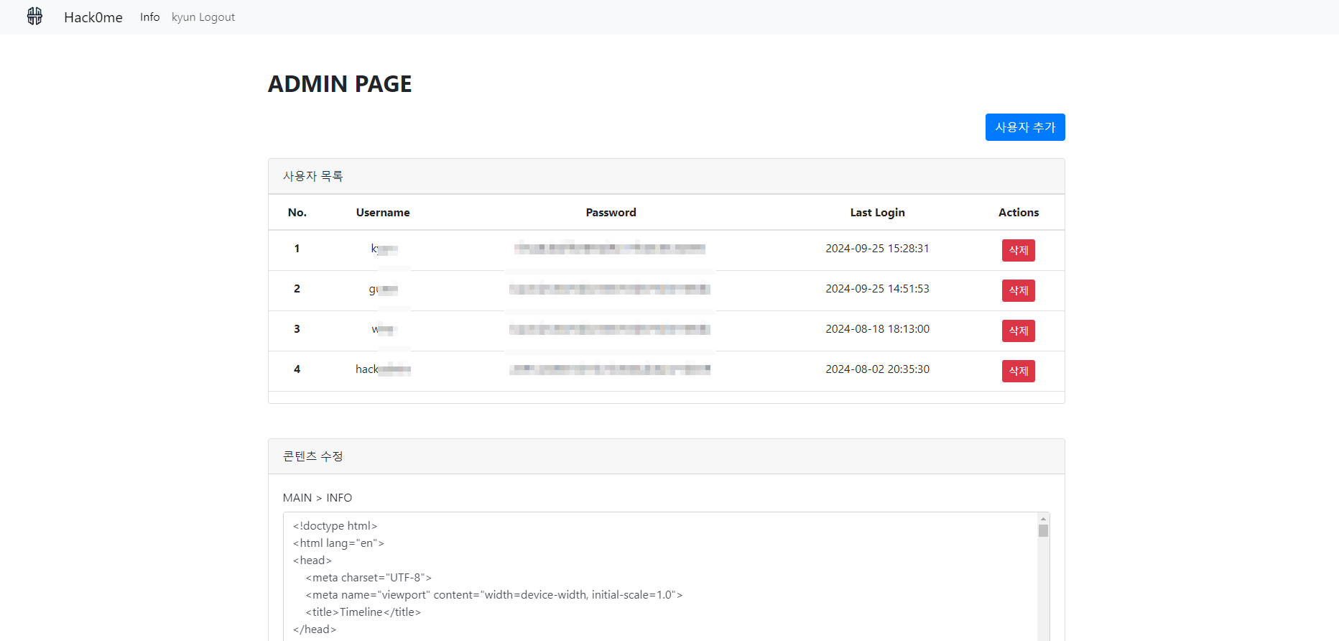Go to the Info menu item
Viewport: 1339px width, 641px height.
point(149,17)
